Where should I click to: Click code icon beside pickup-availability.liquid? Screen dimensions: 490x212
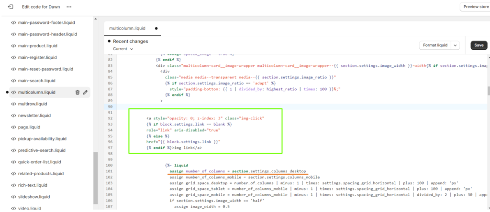coord(13,139)
